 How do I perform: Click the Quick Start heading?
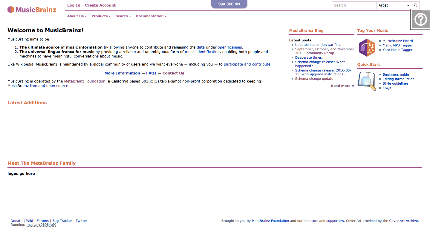click(x=368, y=64)
